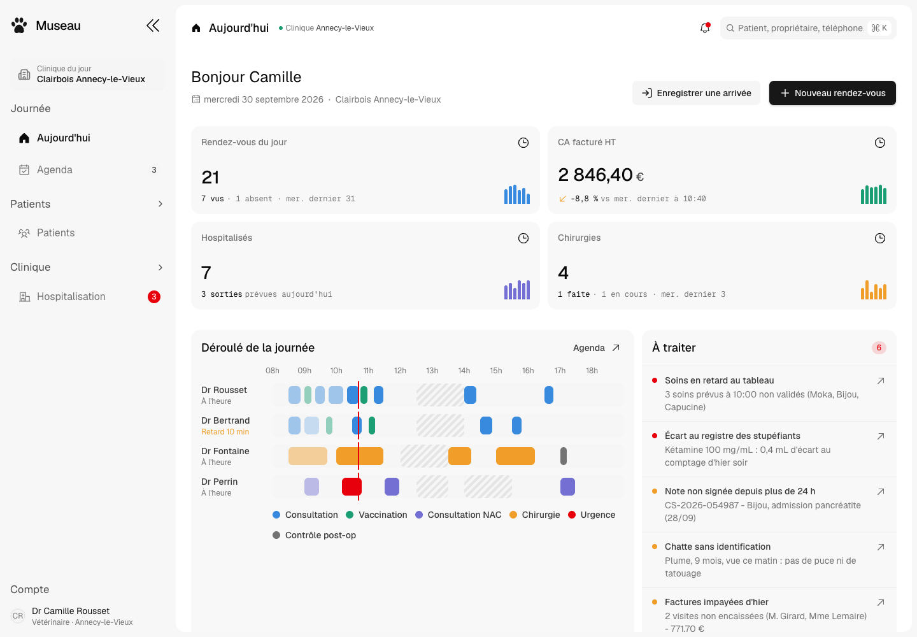This screenshot has height=637, width=917.
Task: Click the clock icon on Chirurgies card
Action: click(x=880, y=238)
